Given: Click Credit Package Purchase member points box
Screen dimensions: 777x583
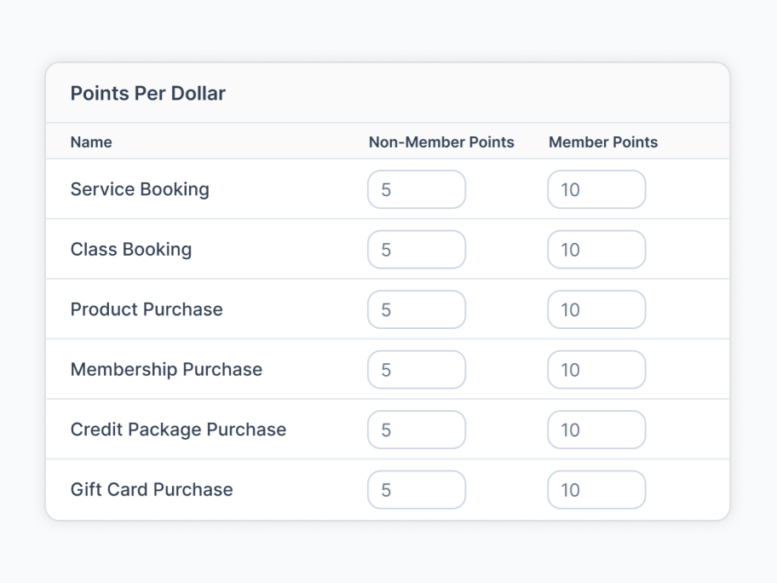Looking at the screenshot, I should (596, 430).
